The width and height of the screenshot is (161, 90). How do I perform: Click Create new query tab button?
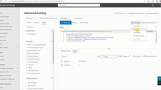pyautogui.click(x=78, y=18)
